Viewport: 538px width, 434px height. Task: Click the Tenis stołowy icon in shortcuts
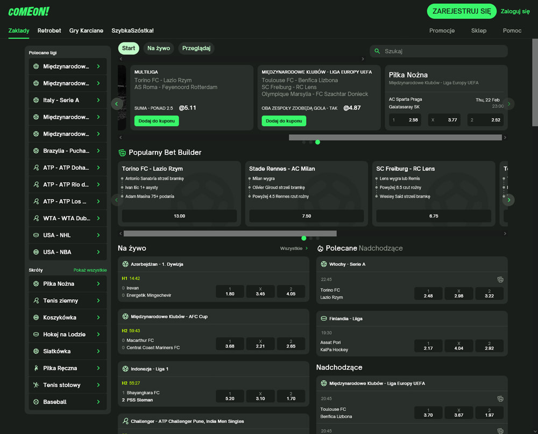pyautogui.click(x=36, y=385)
